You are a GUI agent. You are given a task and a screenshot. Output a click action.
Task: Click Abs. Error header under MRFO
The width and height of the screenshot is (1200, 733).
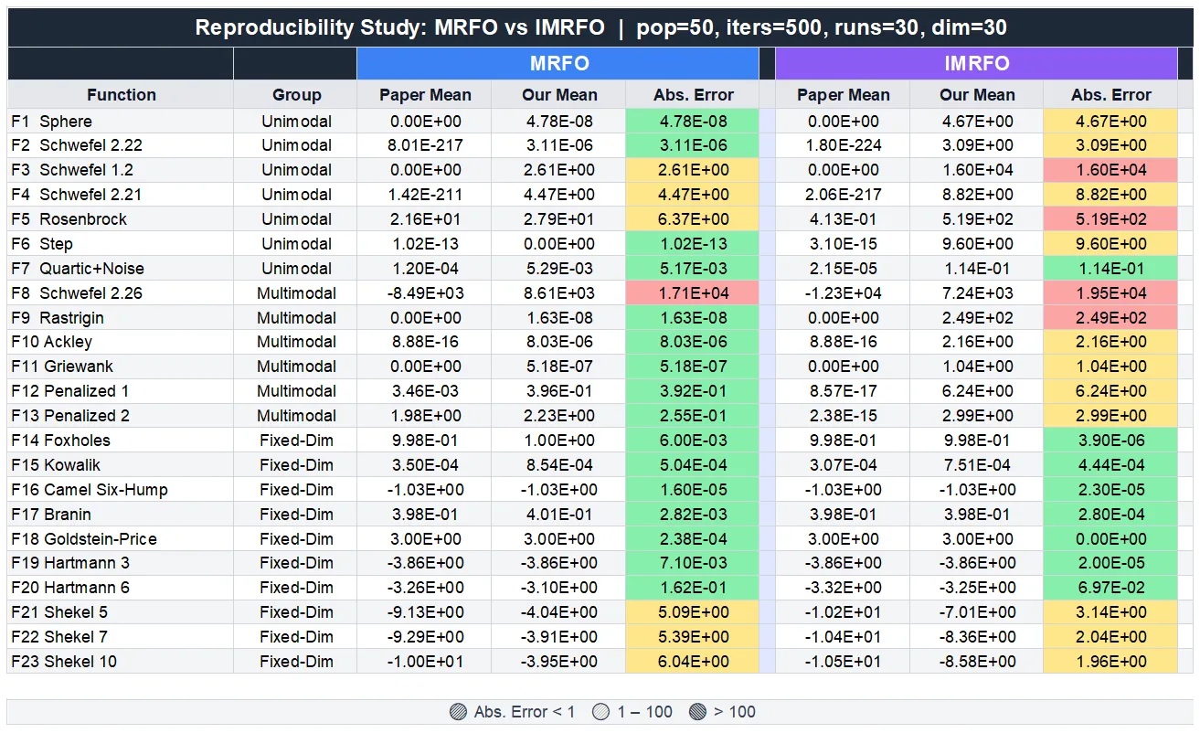point(694,95)
